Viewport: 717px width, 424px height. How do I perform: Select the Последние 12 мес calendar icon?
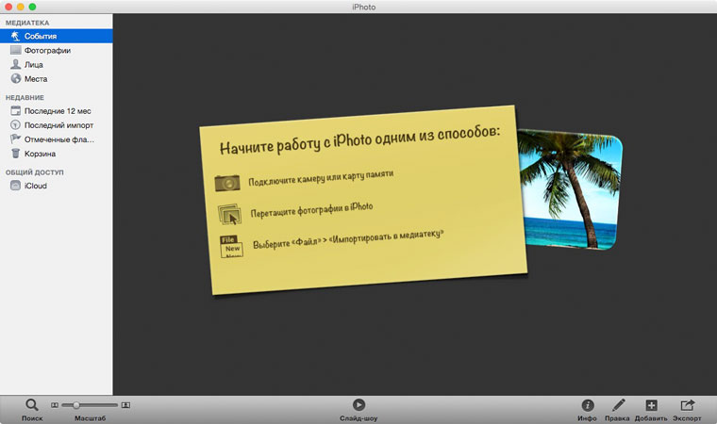(15, 110)
